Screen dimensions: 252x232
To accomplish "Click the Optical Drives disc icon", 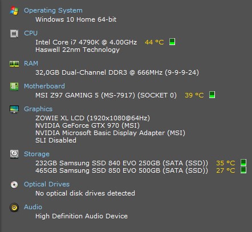I will 14,185.
